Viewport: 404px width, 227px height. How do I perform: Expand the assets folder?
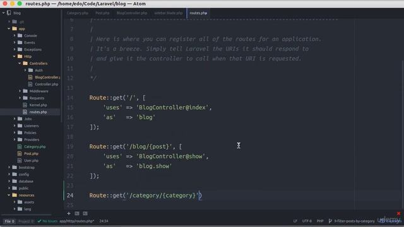pyautogui.click(x=15, y=202)
